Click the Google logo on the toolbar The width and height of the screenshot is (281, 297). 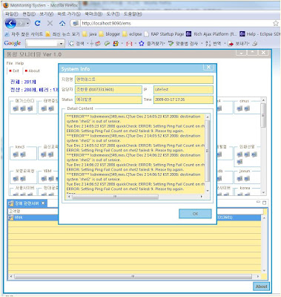[x=13, y=43]
